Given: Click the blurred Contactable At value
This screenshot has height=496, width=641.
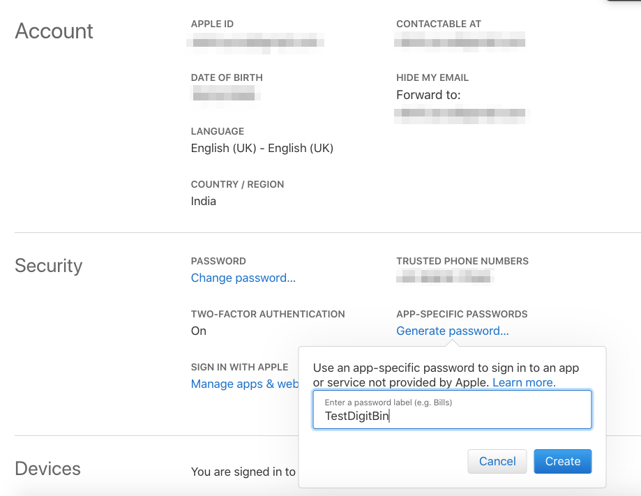Looking at the screenshot, I should pyautogui.click(x=460, y=42).
